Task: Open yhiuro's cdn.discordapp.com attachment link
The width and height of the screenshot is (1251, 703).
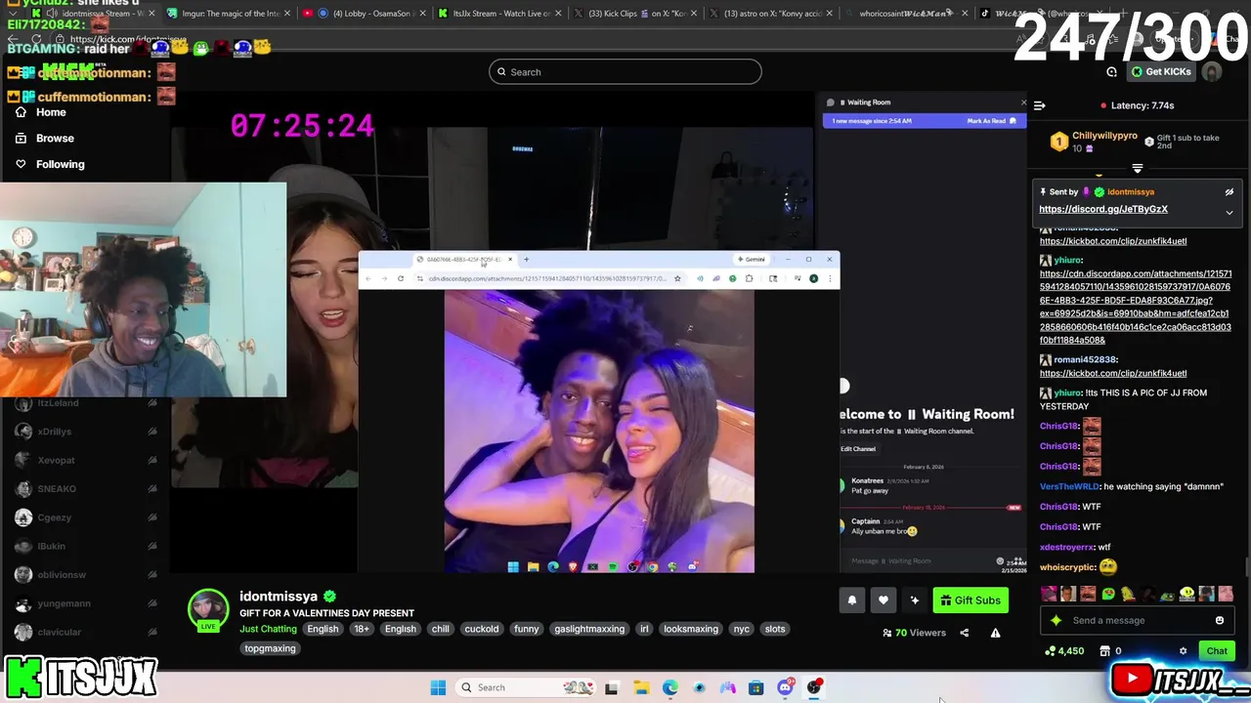Action: tap(1136, 307)
